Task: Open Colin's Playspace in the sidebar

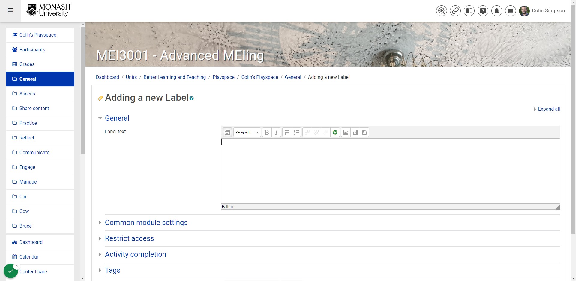Action: tap(40, 35)
